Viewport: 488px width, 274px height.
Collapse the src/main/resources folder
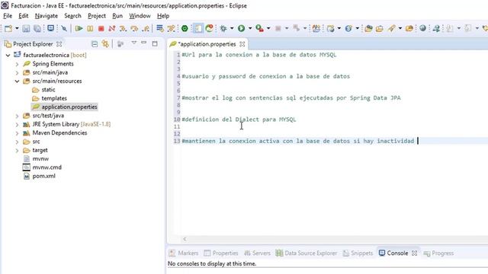pos(17,81)
